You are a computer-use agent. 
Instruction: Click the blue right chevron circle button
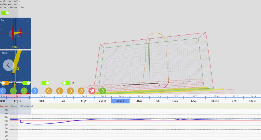point(35,91)
